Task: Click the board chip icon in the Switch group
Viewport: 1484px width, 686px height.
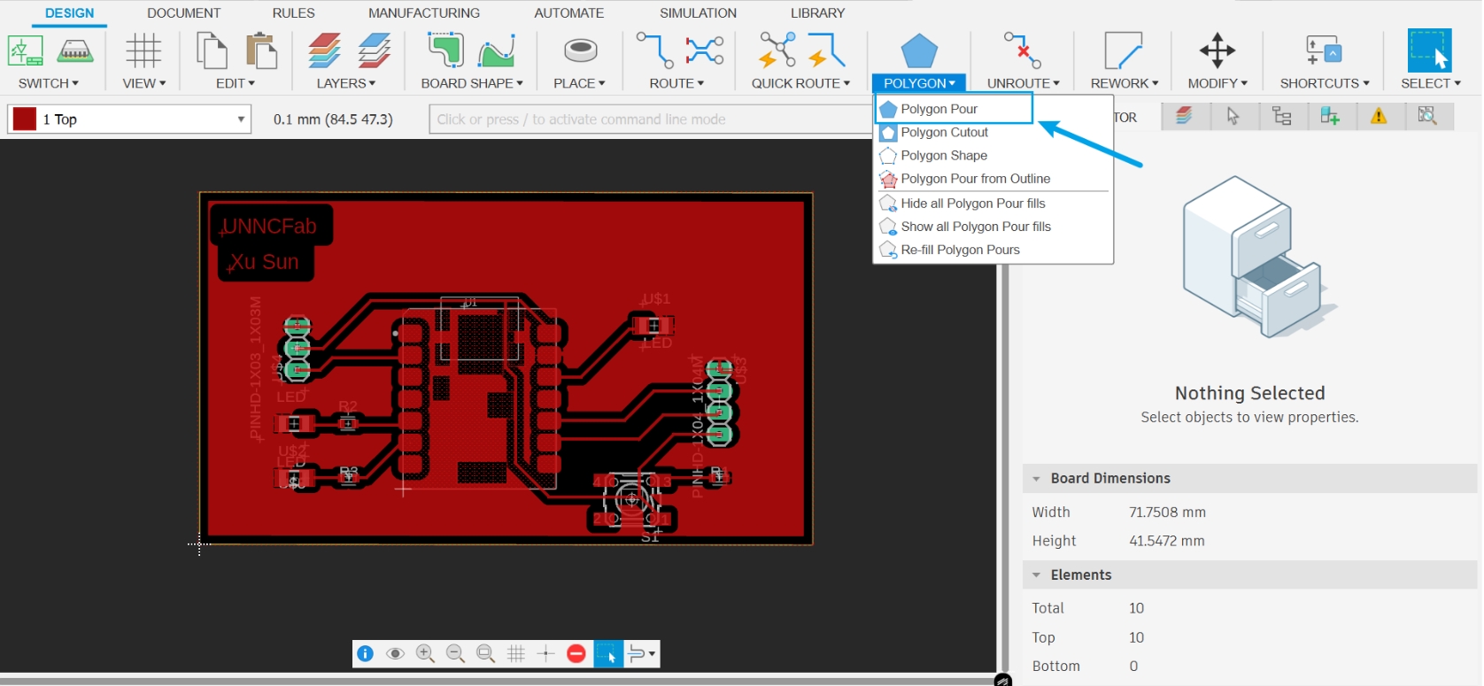Action: (75, 51)
